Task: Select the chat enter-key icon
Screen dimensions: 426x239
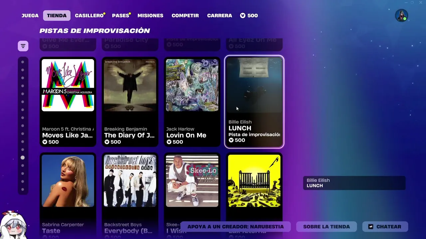Action: (371, 227)
